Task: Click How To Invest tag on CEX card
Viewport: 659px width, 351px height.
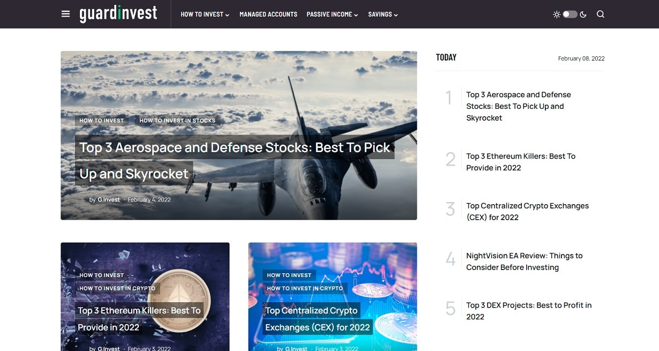Action: tap(289, 275)
